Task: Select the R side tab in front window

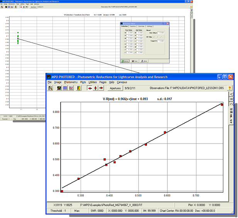Action: click(231, 99)
